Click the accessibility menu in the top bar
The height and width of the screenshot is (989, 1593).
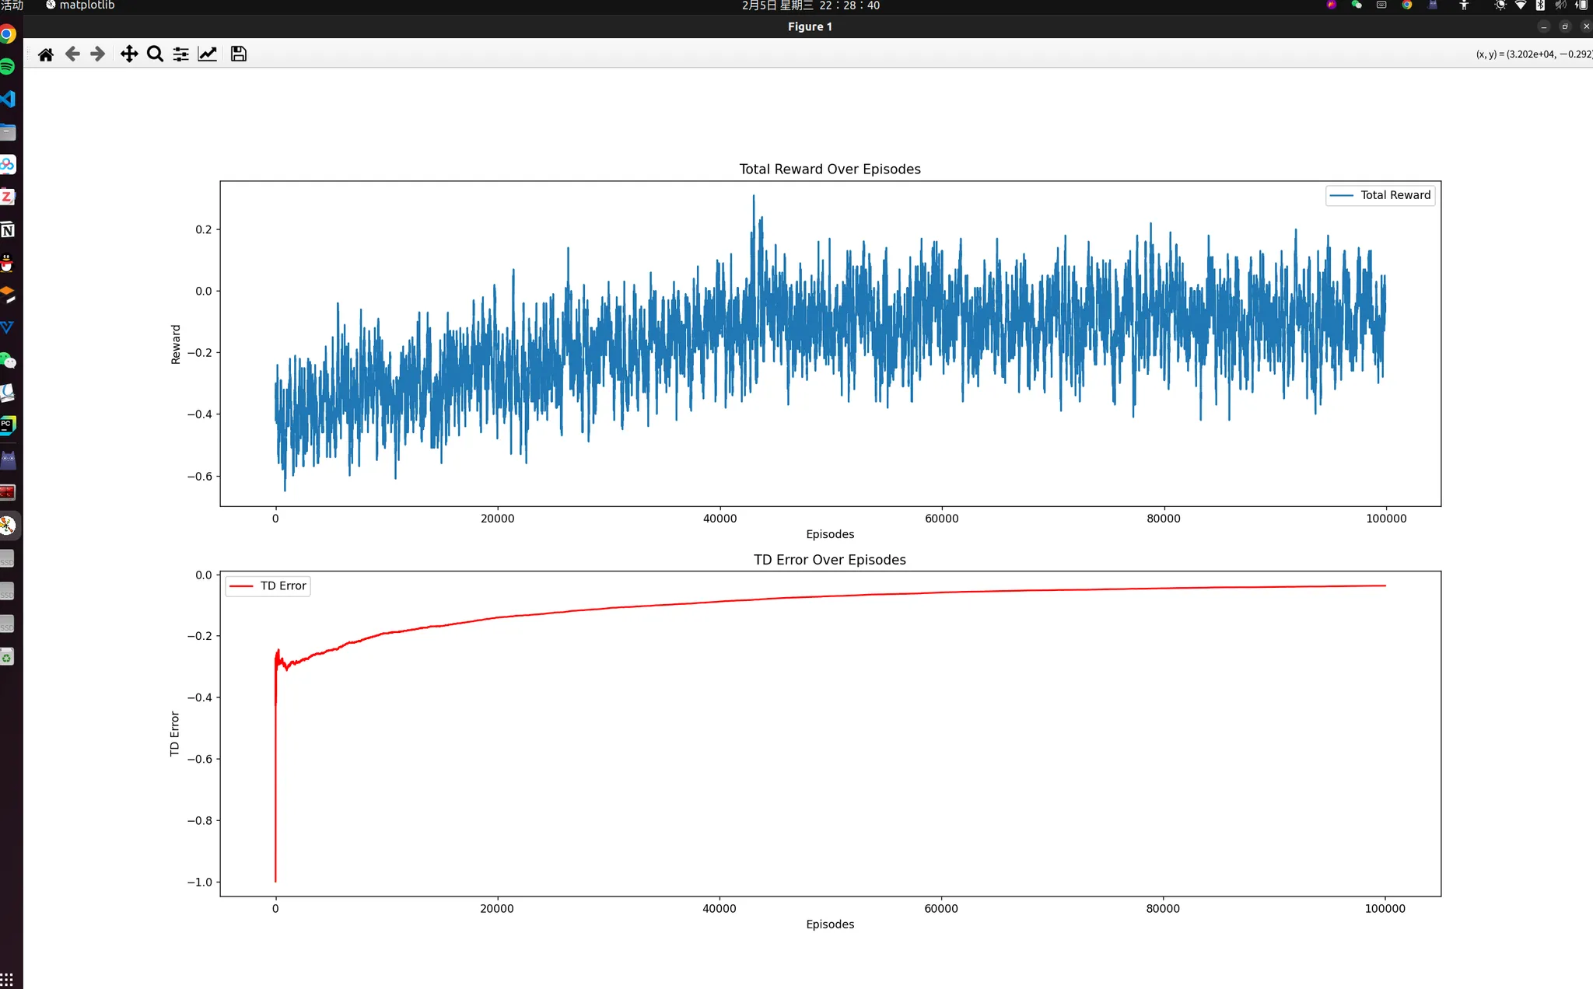click(1464, 5)
